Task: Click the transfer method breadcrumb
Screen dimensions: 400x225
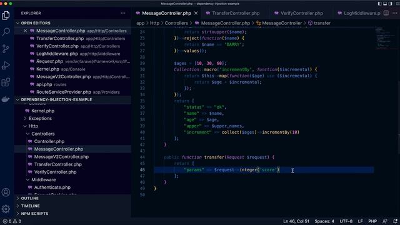Action: pyautogui.click(x=319, y=23)
